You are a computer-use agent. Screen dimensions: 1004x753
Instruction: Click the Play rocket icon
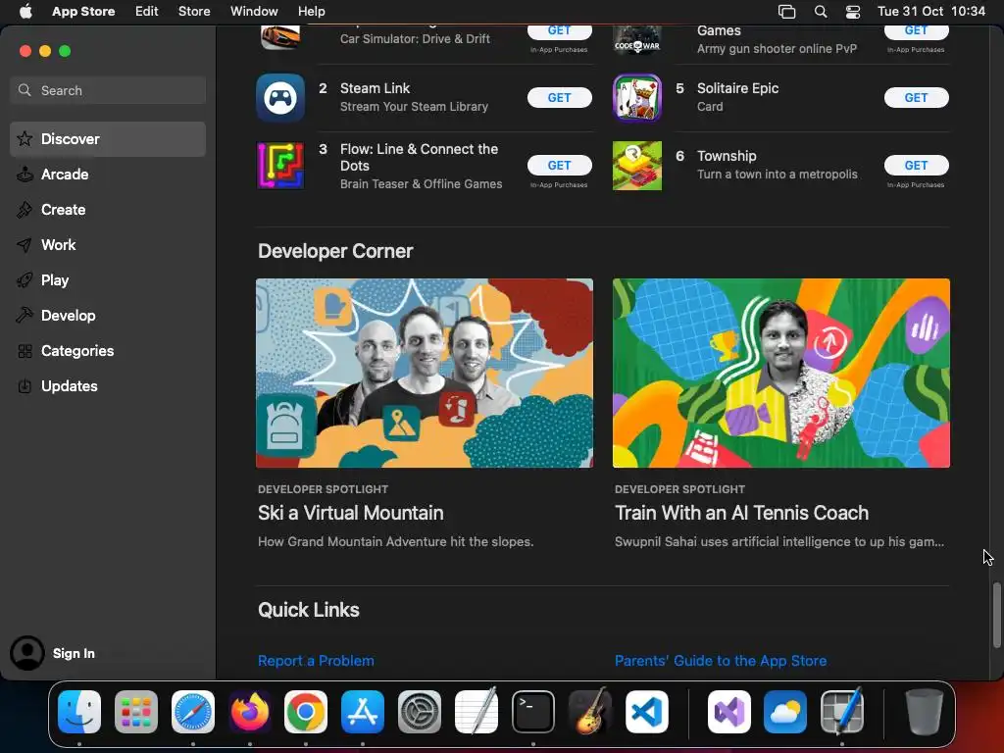(x=25, y=279)
